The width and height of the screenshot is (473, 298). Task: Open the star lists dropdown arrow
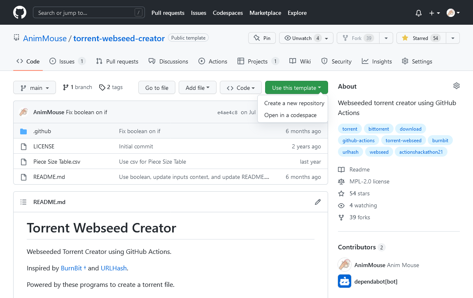click(x=453, y=38)
